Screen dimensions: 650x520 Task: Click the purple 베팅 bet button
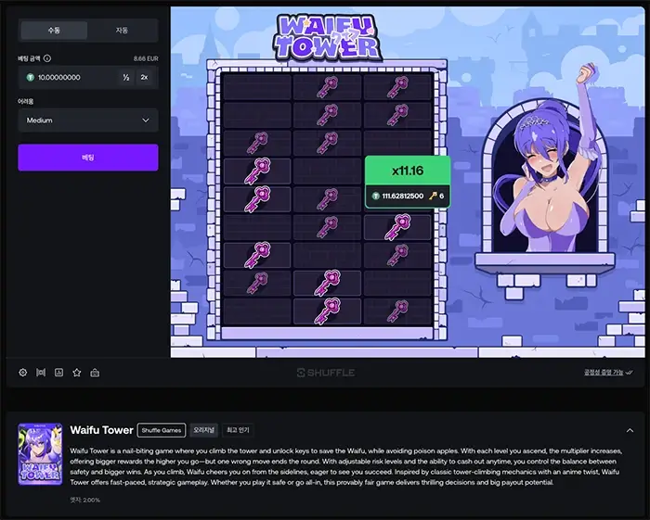pyautogui.click(x=88, y=158)
